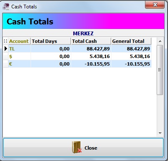Click the negative Total Cash value -10.155,95
The height and width of the screenshot is (161, 168).
click(97, 64)
